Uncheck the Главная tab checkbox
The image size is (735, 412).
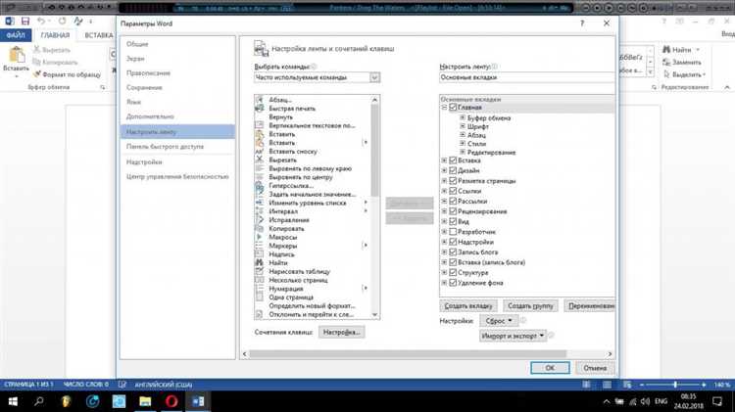pos(453,108)
